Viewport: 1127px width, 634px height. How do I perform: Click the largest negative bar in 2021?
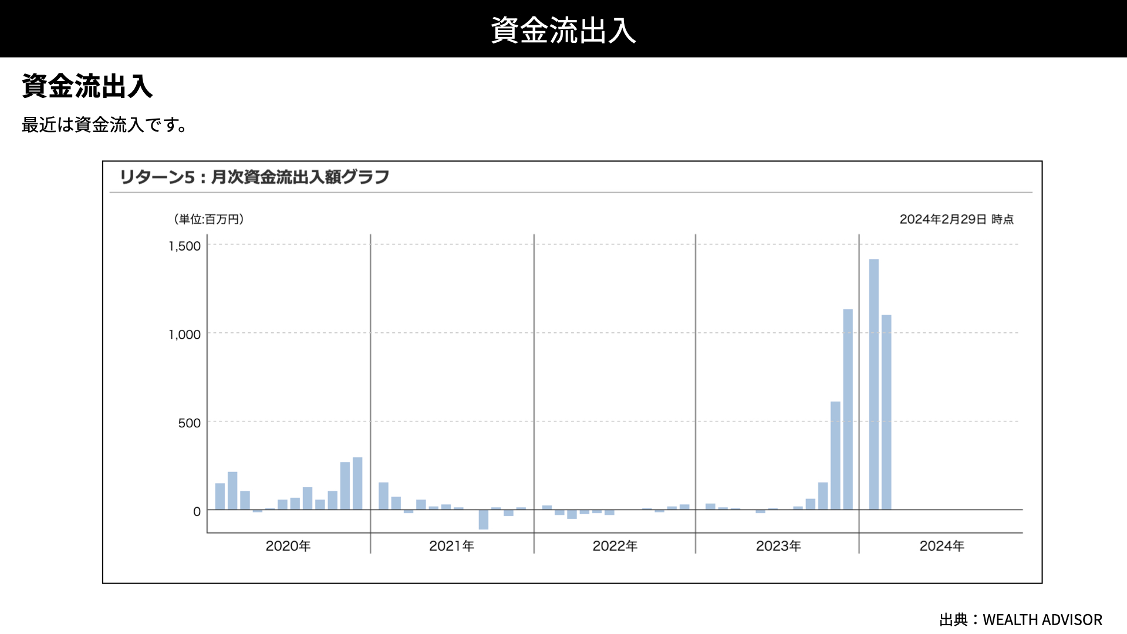click(x=484, y=520)
